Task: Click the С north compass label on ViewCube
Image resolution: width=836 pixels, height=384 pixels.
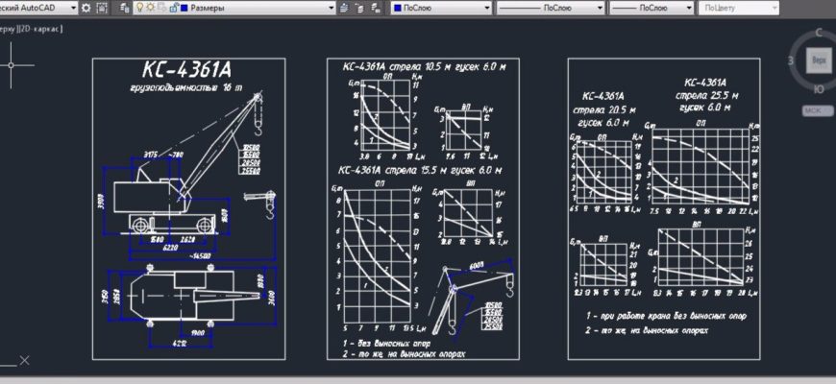Action: pos(818,34)
